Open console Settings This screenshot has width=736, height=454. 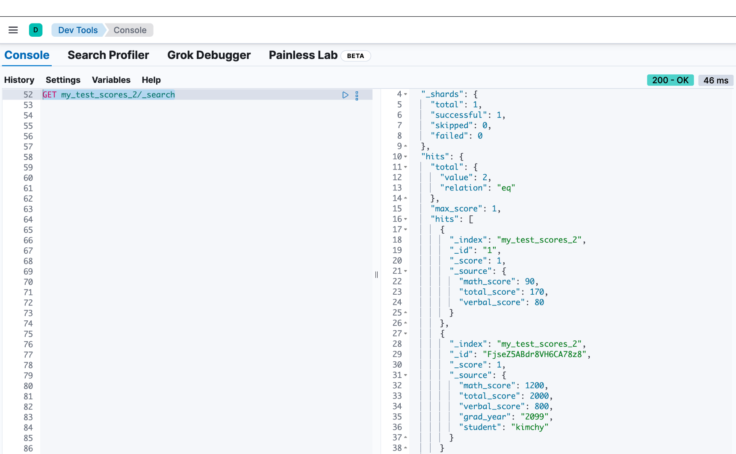point(63,80)
